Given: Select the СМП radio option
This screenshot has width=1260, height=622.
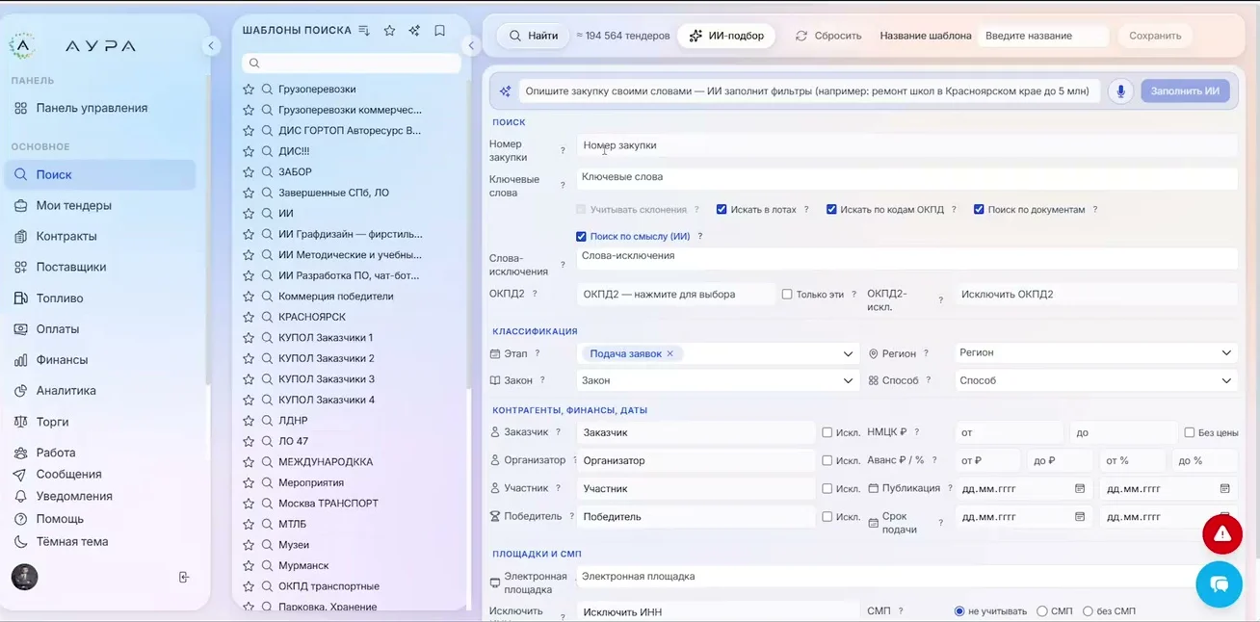Looking at the screenshot, I should (x=1042, y=611).
